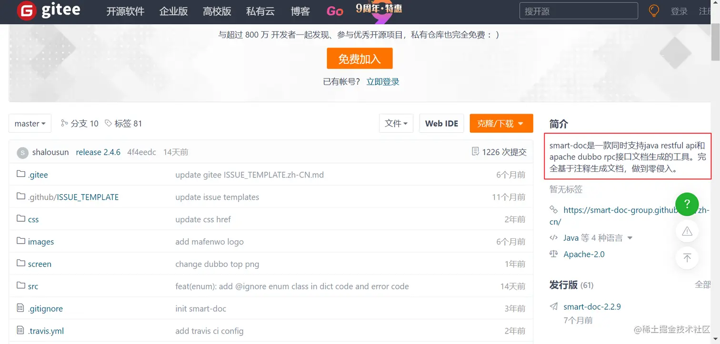Open commit message 'change dubbo top png'

point(217,264)
